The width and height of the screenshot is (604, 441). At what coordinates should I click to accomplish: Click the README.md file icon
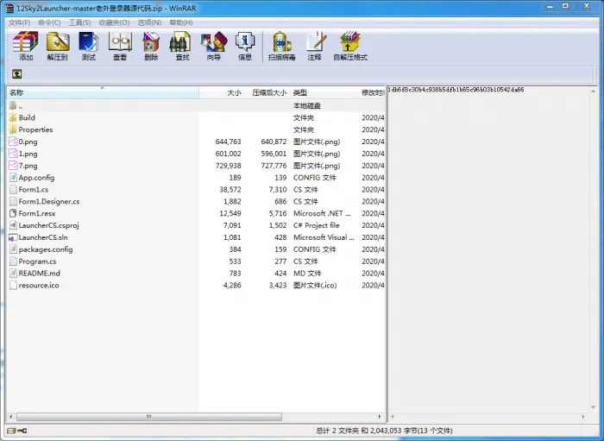13,273
